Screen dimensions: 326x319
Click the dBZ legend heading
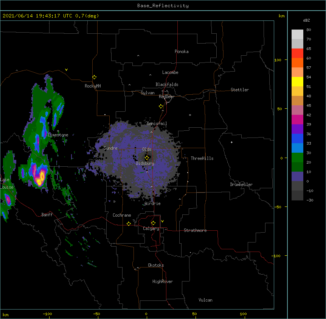tap(306, 20)
